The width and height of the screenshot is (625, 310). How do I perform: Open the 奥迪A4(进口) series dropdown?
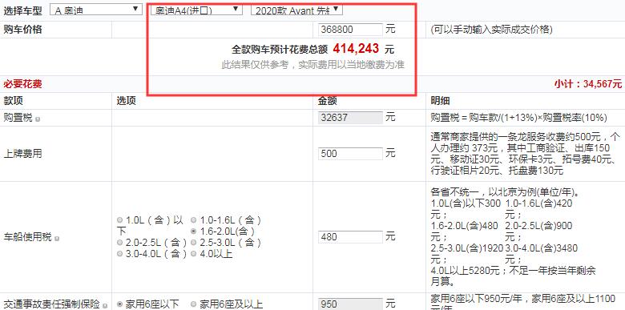click(x=196, y=10)
